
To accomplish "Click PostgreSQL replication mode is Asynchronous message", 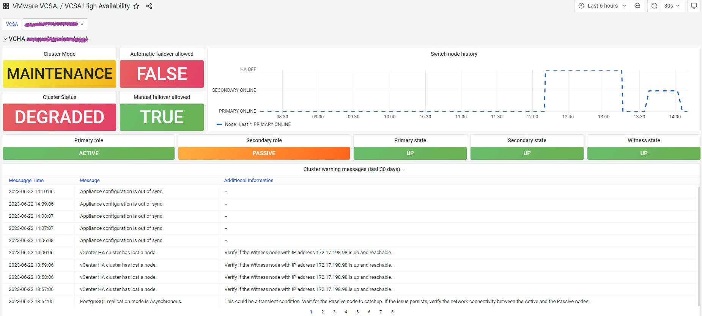I will point(131,302).
